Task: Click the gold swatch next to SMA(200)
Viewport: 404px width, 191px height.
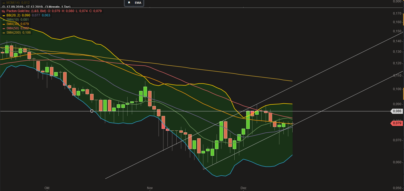Action: pos(4,33)
